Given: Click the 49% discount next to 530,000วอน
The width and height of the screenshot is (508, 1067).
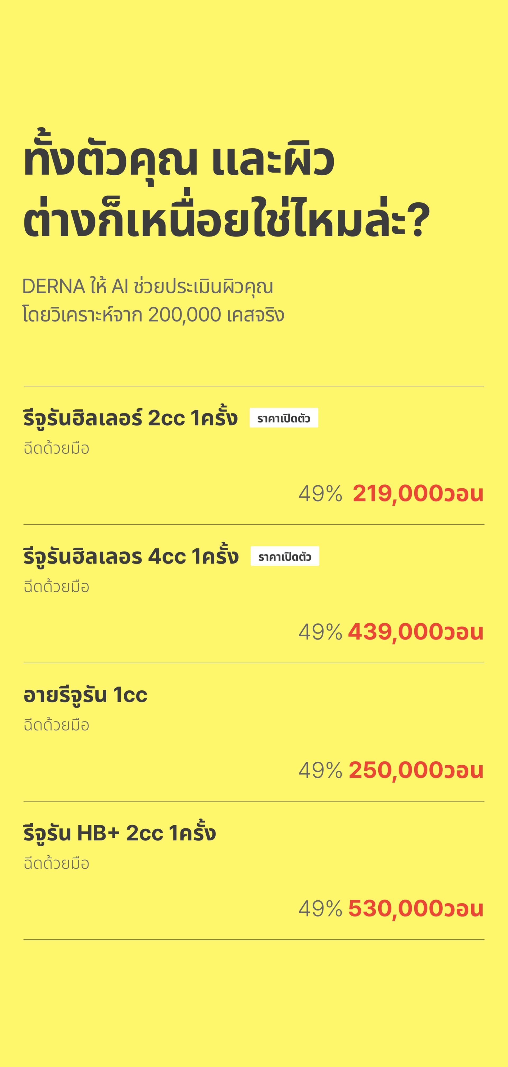Looking at the screenshot, I should (320, 908).
